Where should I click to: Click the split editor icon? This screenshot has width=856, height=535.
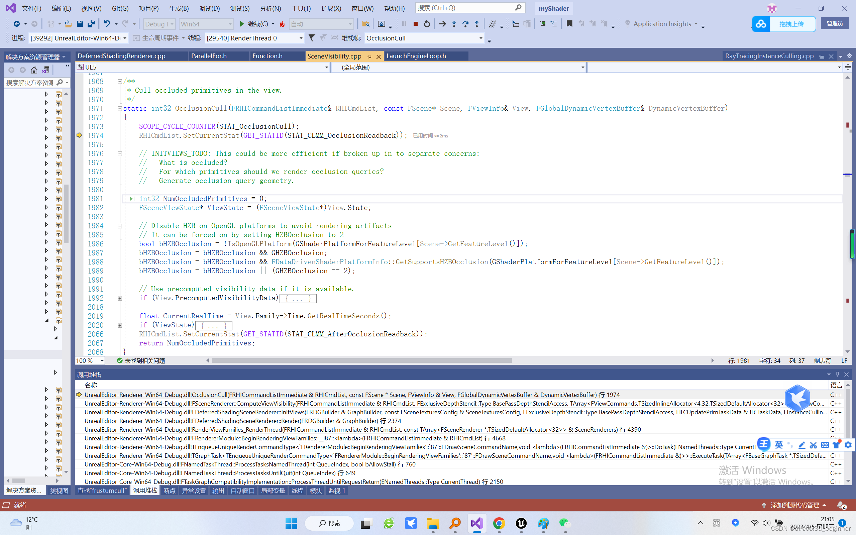pyautogui.click(x=848, y=67)
